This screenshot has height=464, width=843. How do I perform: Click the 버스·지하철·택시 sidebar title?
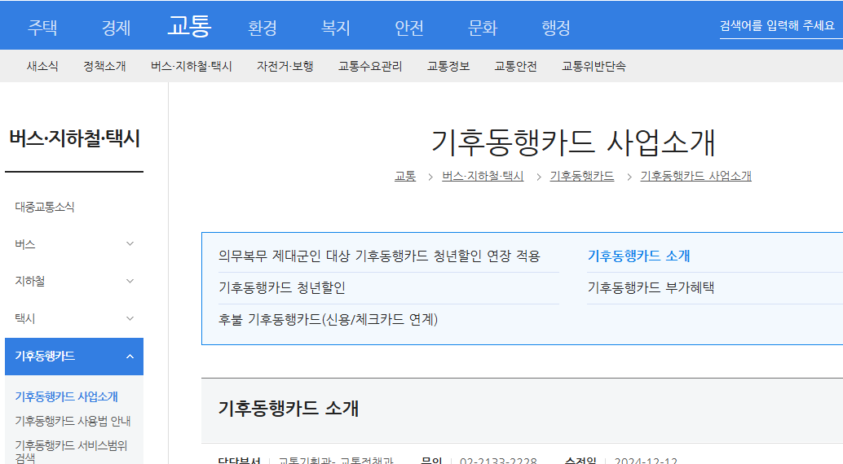pos(75,138)
